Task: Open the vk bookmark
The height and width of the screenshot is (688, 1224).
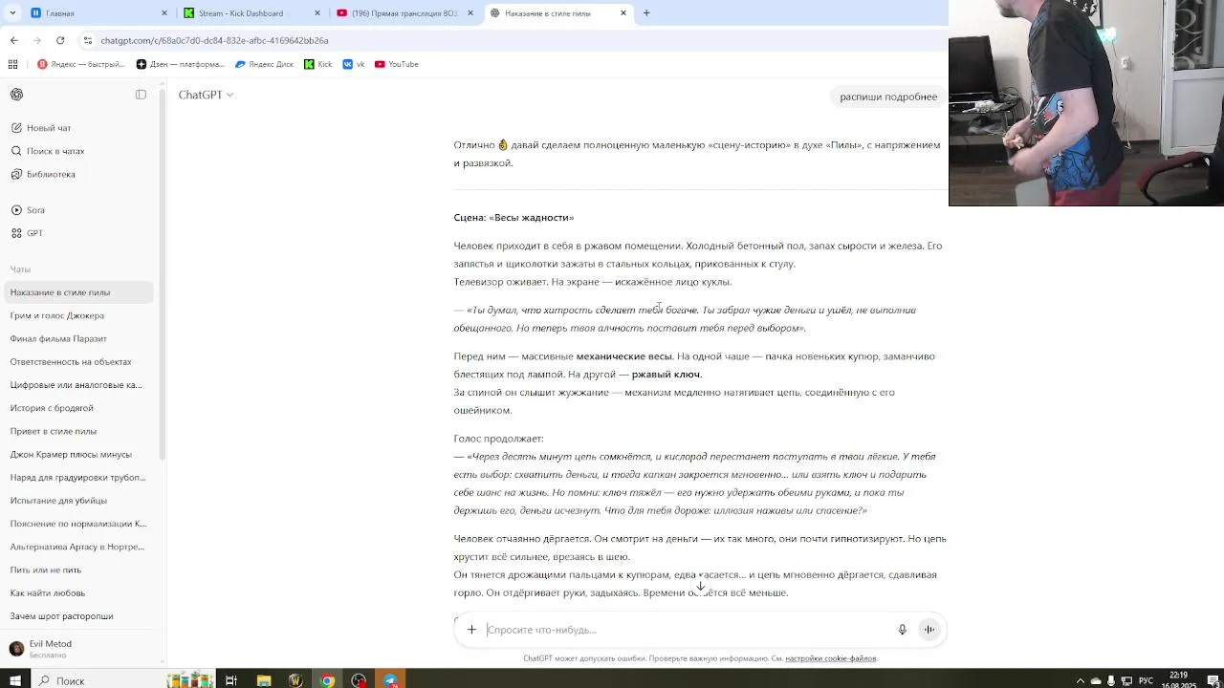Action: pos(354,64)
